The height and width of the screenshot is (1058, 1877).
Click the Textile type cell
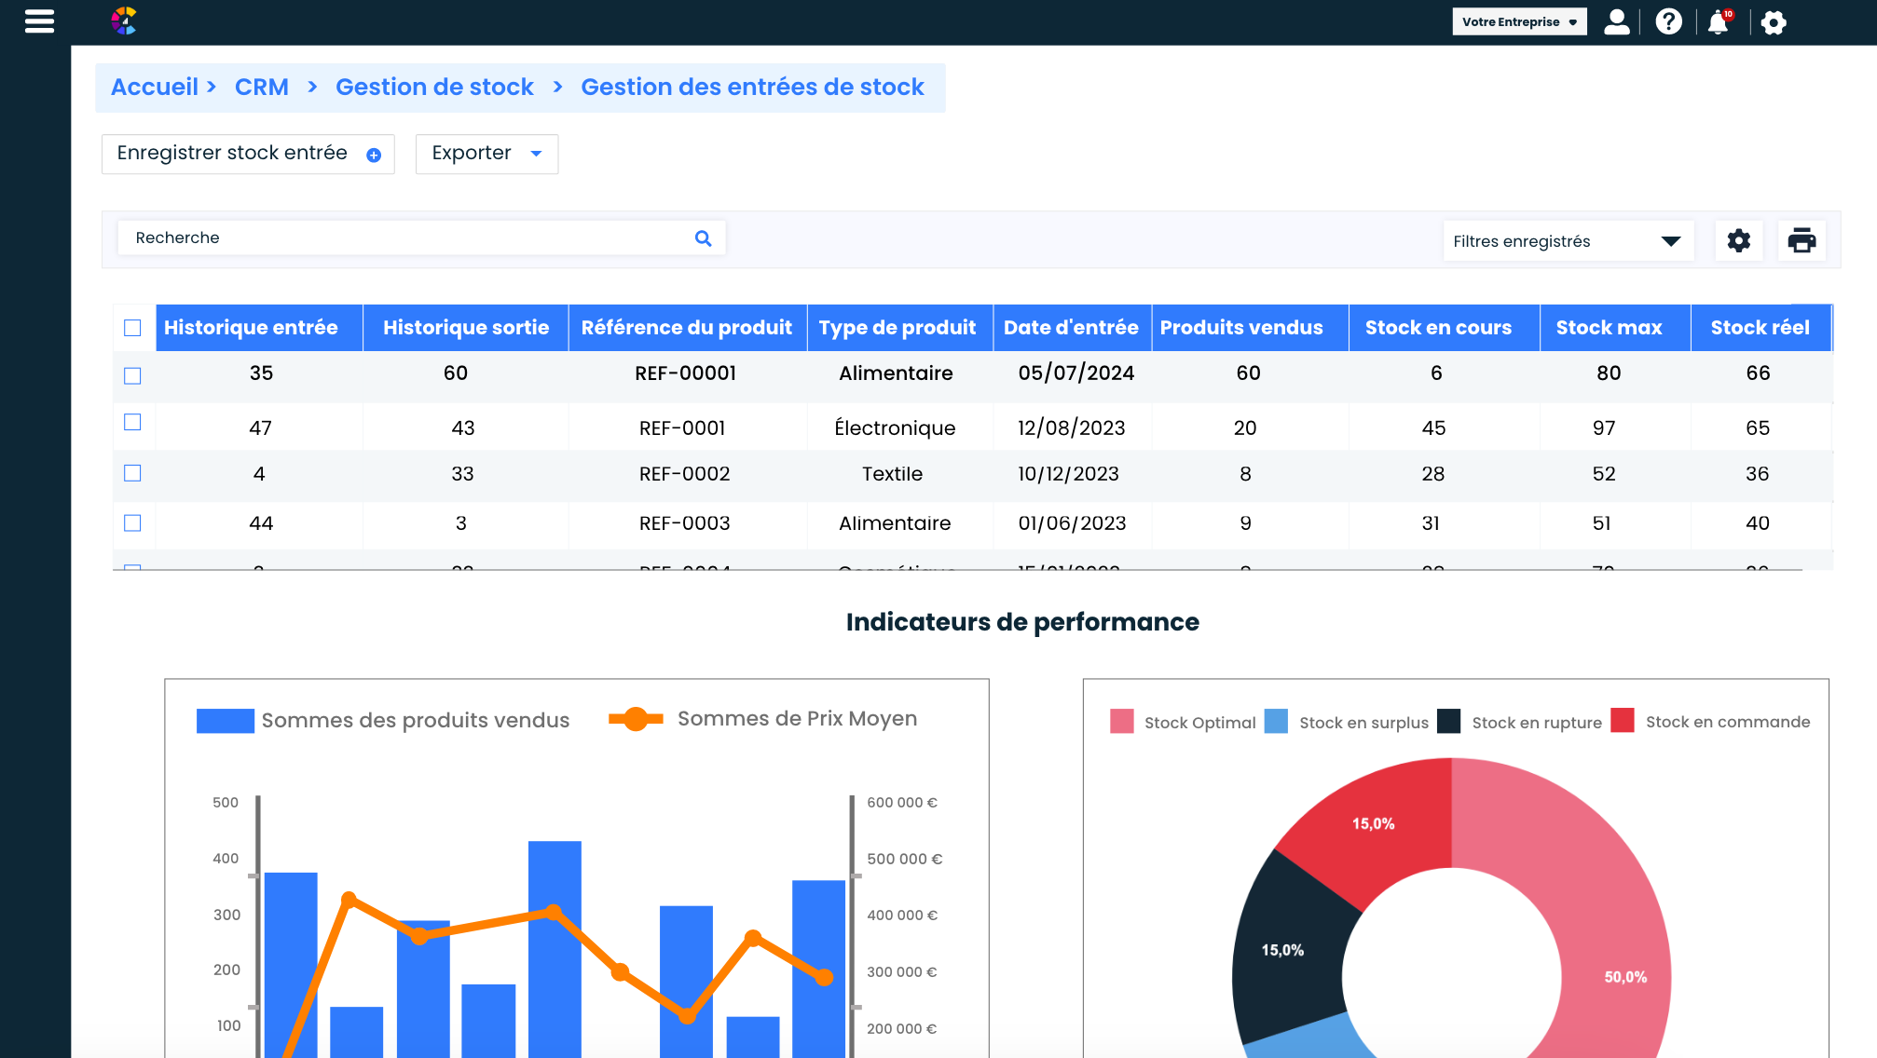pos(892,474)
